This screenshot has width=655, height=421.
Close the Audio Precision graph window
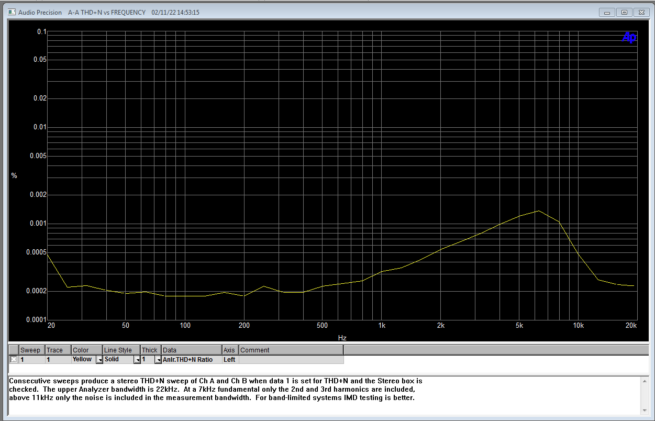pyautogui.click(x=641, y=12)
